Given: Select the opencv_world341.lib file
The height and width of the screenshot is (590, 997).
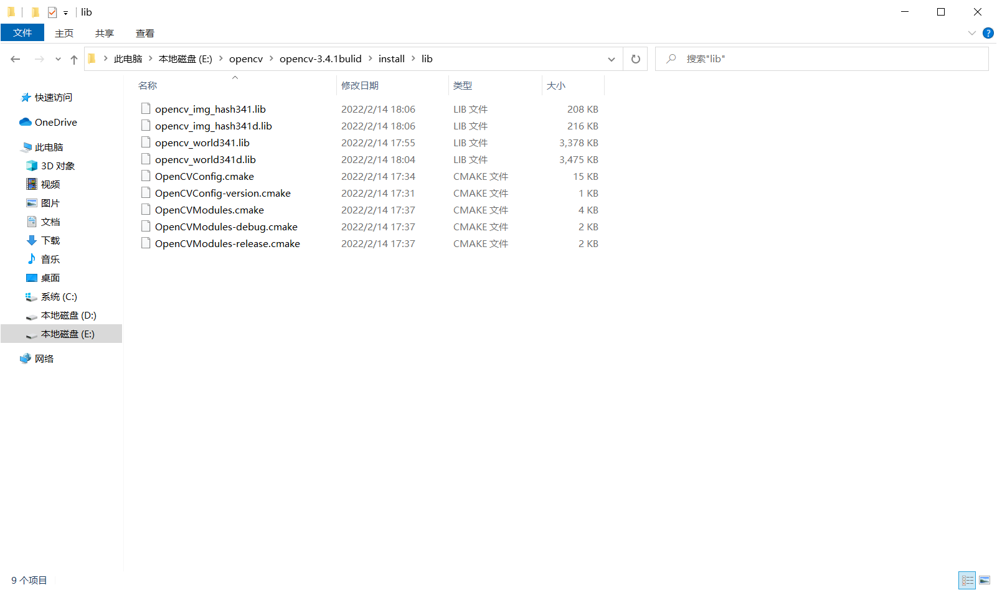Looking at the screenshot, I should tap(202, 143).
